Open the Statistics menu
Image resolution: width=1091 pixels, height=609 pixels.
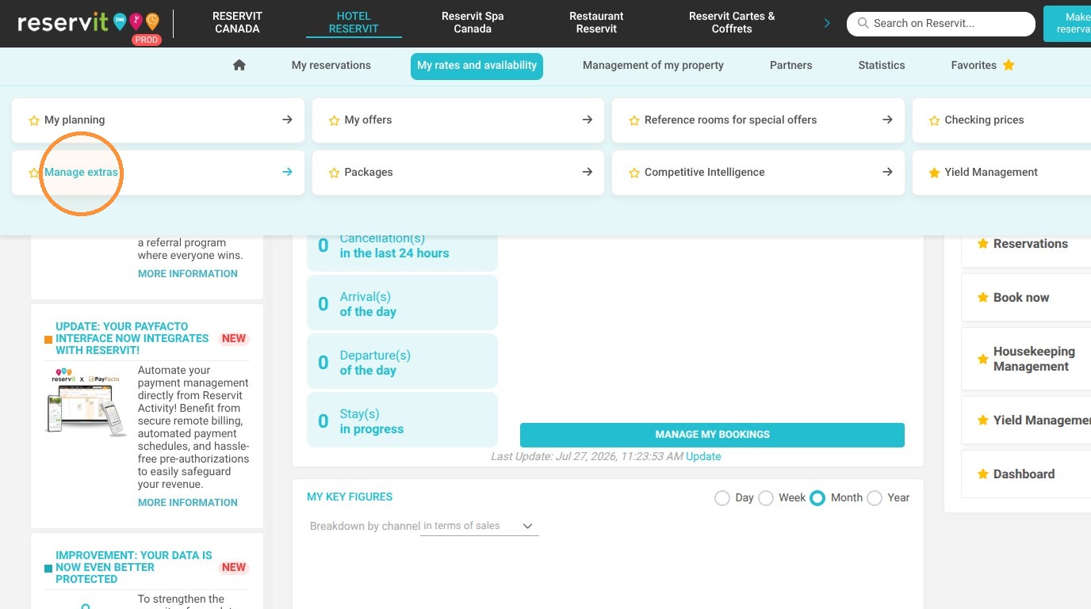pos(882,65)
